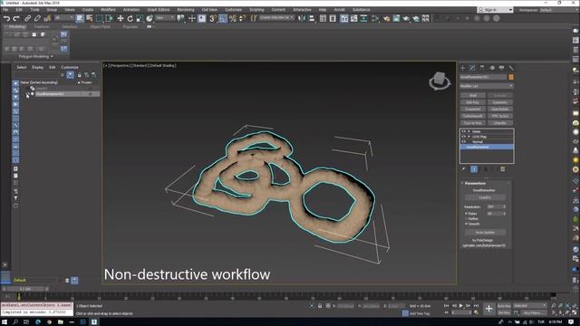The height and width of the screenshot is (326, 580).
Task: Toggle eye of Relax modifier
Action: tap(463, 131)
